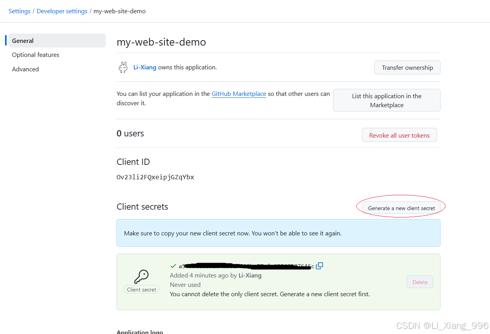Click the '0 users' count text
This screenshot has width=490, height=334.
(130, 133)
